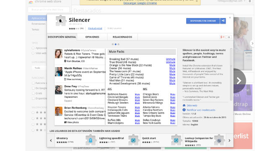Click the home icon next to Sitio web
Viewport: 266px width, 151px height.
coord(184,105)
